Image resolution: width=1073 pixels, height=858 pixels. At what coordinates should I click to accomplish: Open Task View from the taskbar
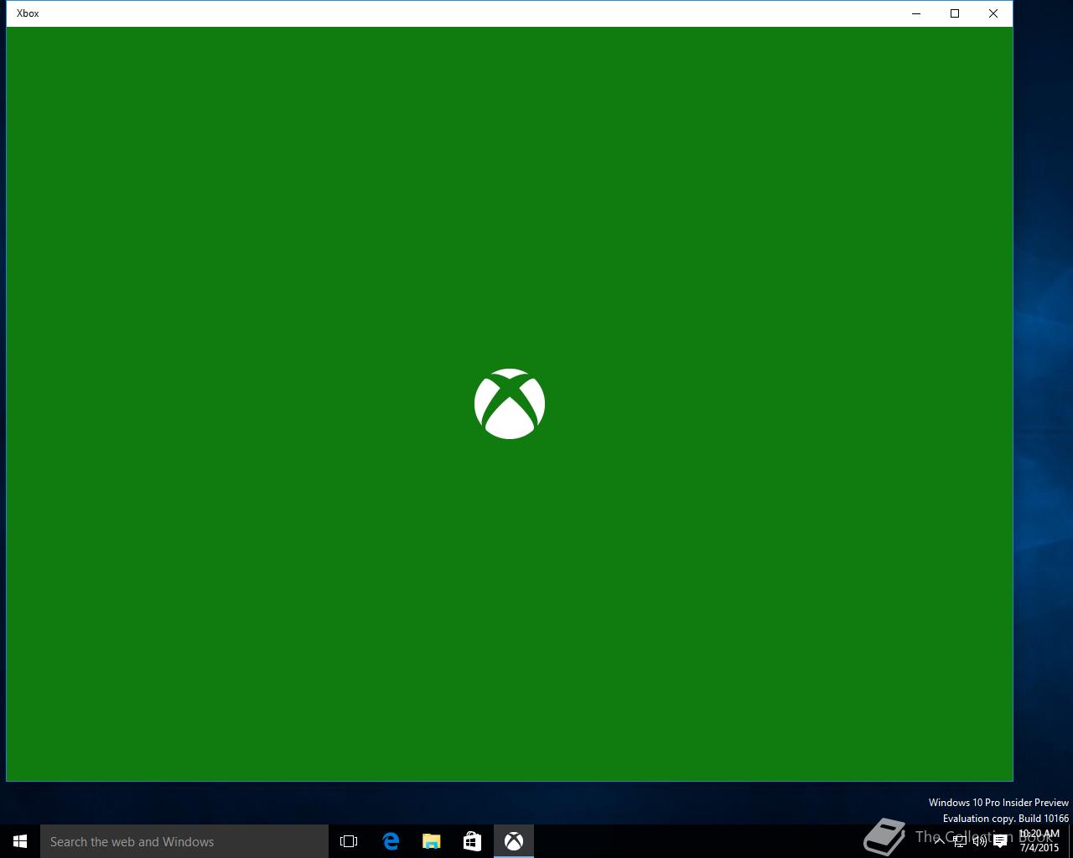pos(349,841)
